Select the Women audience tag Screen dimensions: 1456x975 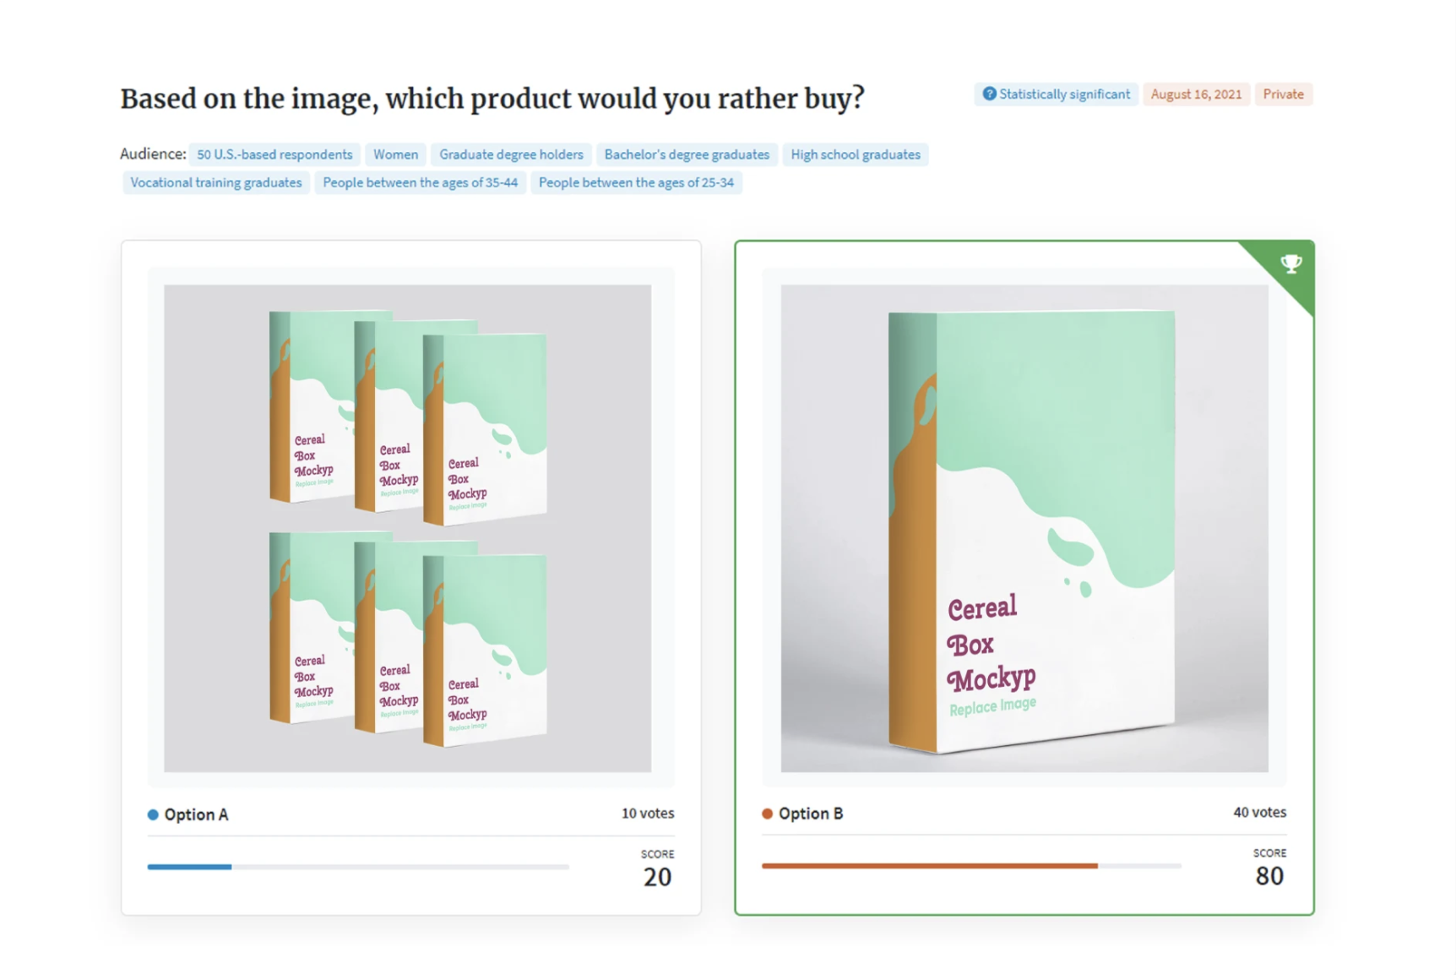395,155
